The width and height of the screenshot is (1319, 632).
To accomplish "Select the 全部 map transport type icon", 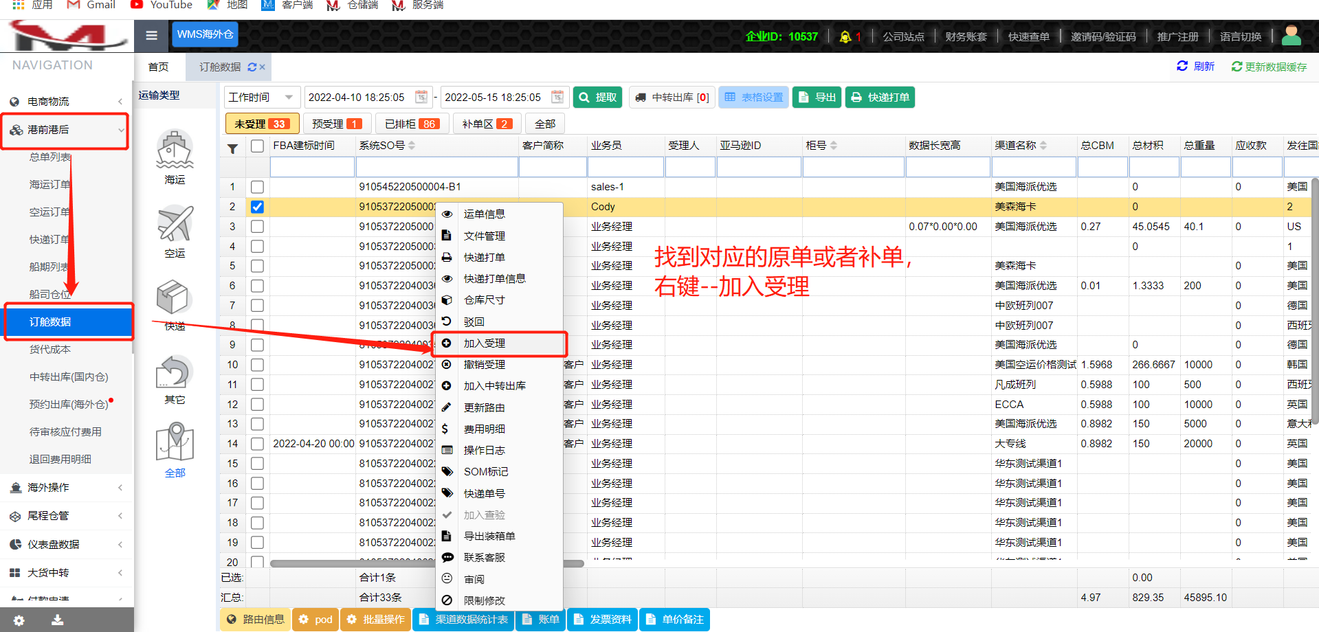I will [175, 442].
